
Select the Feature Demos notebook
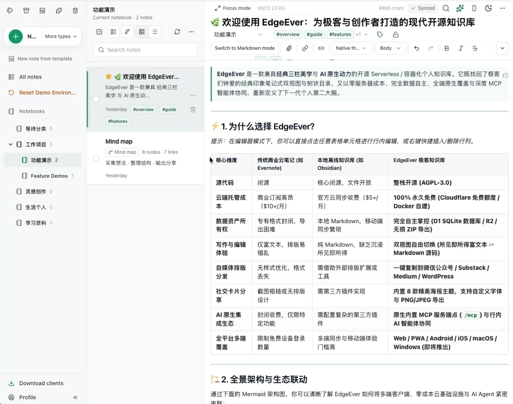[43, 176]
